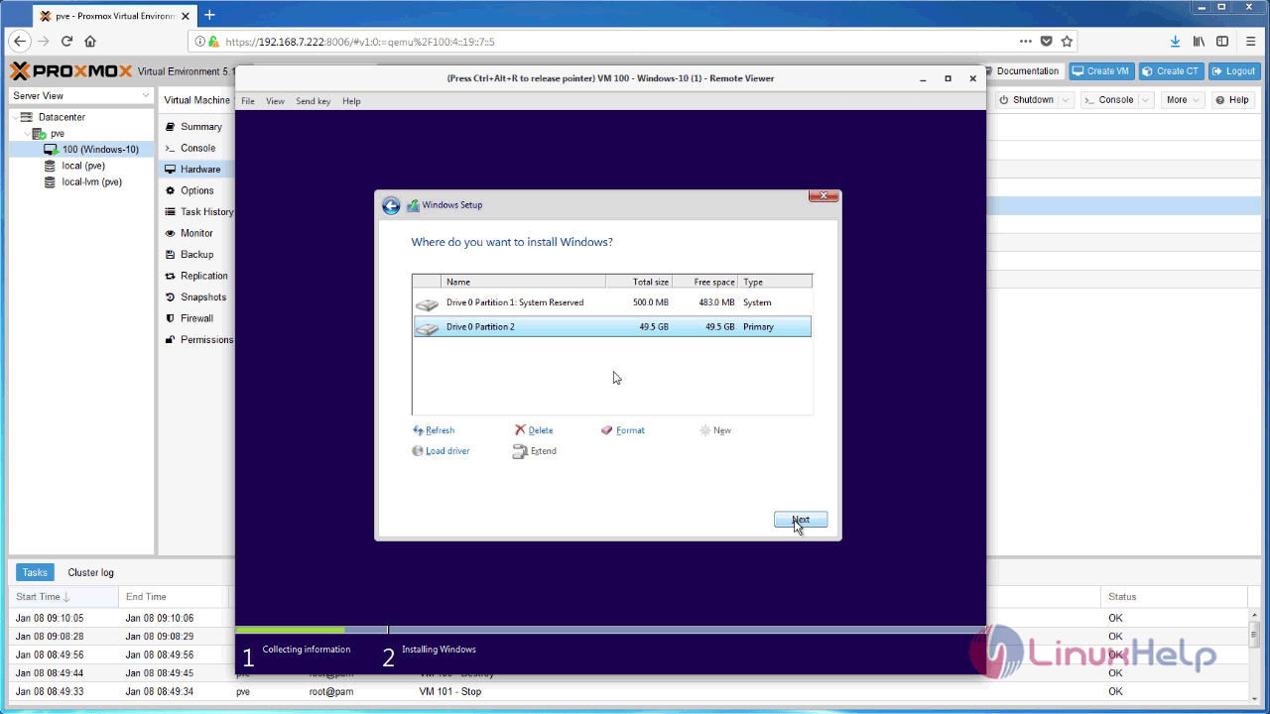Click the Firefox address bar URL

tap(360, 42)
